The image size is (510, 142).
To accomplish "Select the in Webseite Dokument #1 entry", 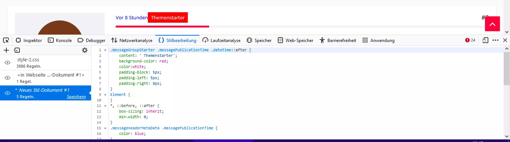I will point(46,78).
